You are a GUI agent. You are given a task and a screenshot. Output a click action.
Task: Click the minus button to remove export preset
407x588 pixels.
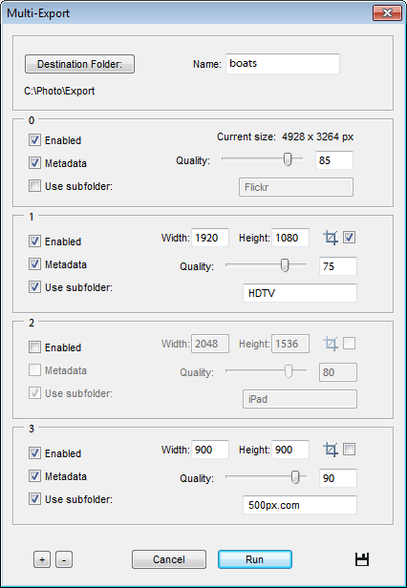pos(64,560)
